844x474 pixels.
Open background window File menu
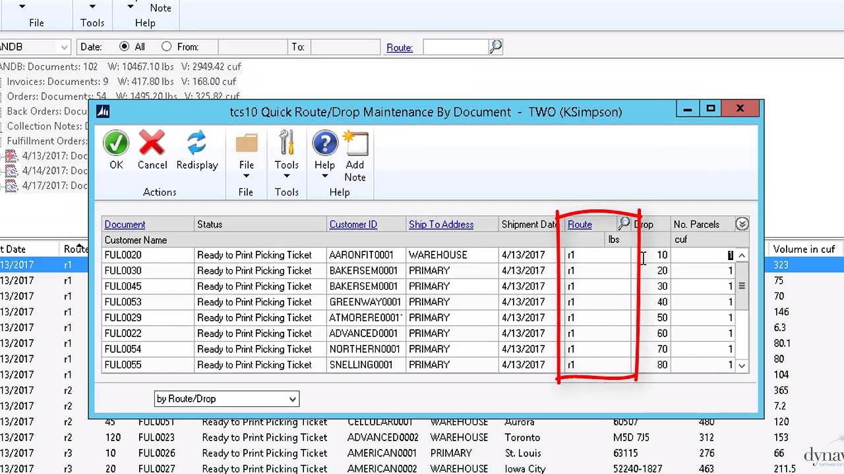[36, 23]
